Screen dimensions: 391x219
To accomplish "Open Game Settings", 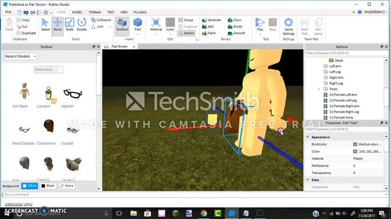I will pos(288,26).
